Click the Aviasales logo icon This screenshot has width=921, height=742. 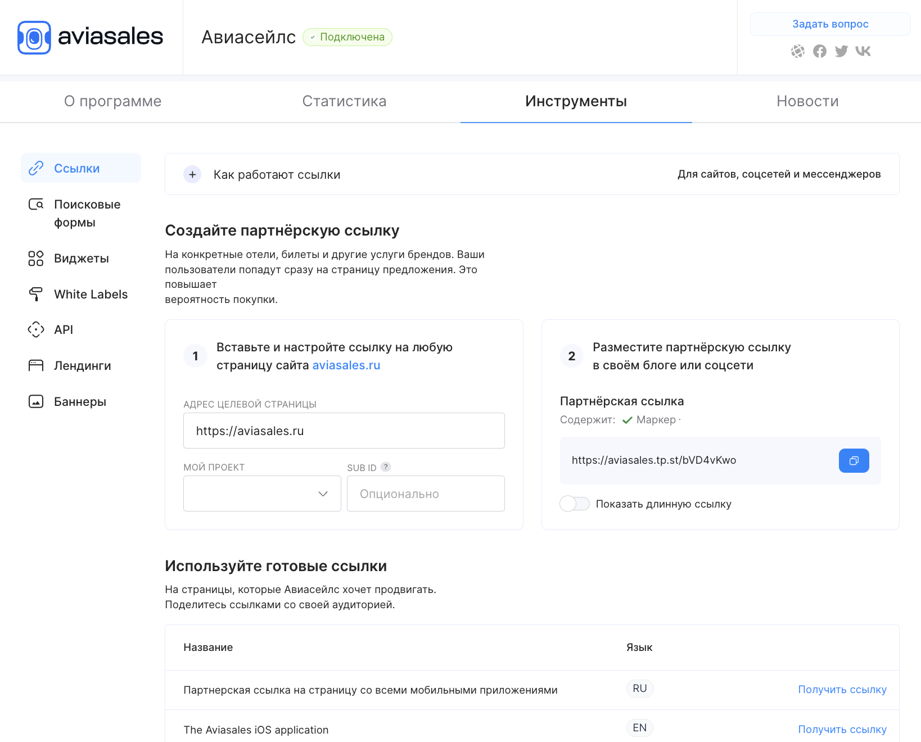point(34,38)
